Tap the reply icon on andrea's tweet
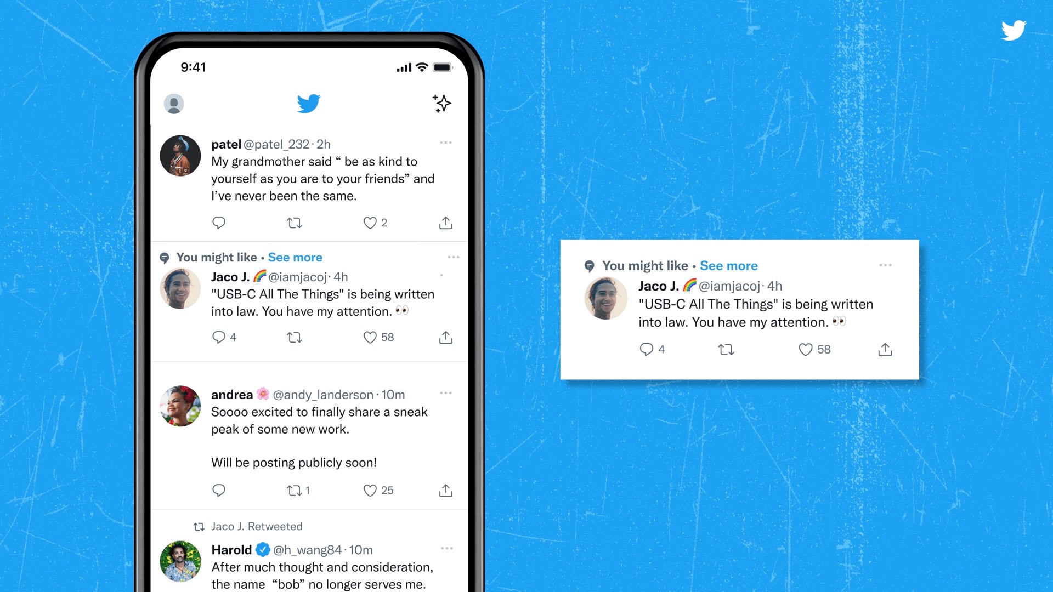1053x592 pixels. pos(218,488)
